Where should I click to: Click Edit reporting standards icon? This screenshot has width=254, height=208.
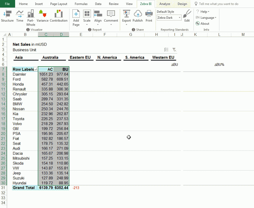[187, 14]
